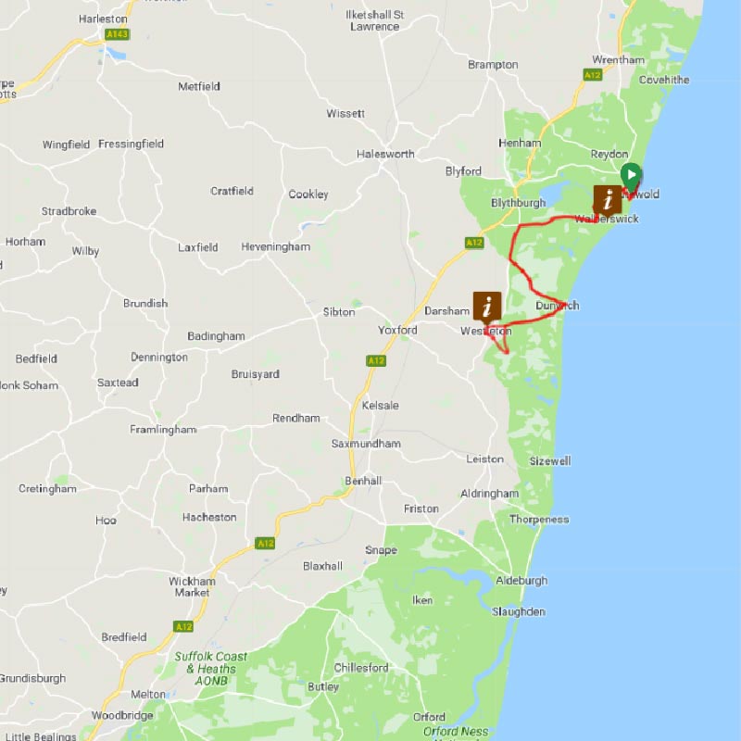The width and height of the screenshot is (741, 741).
Task: Select the Halesworth town label
Action: click(385, 154)
